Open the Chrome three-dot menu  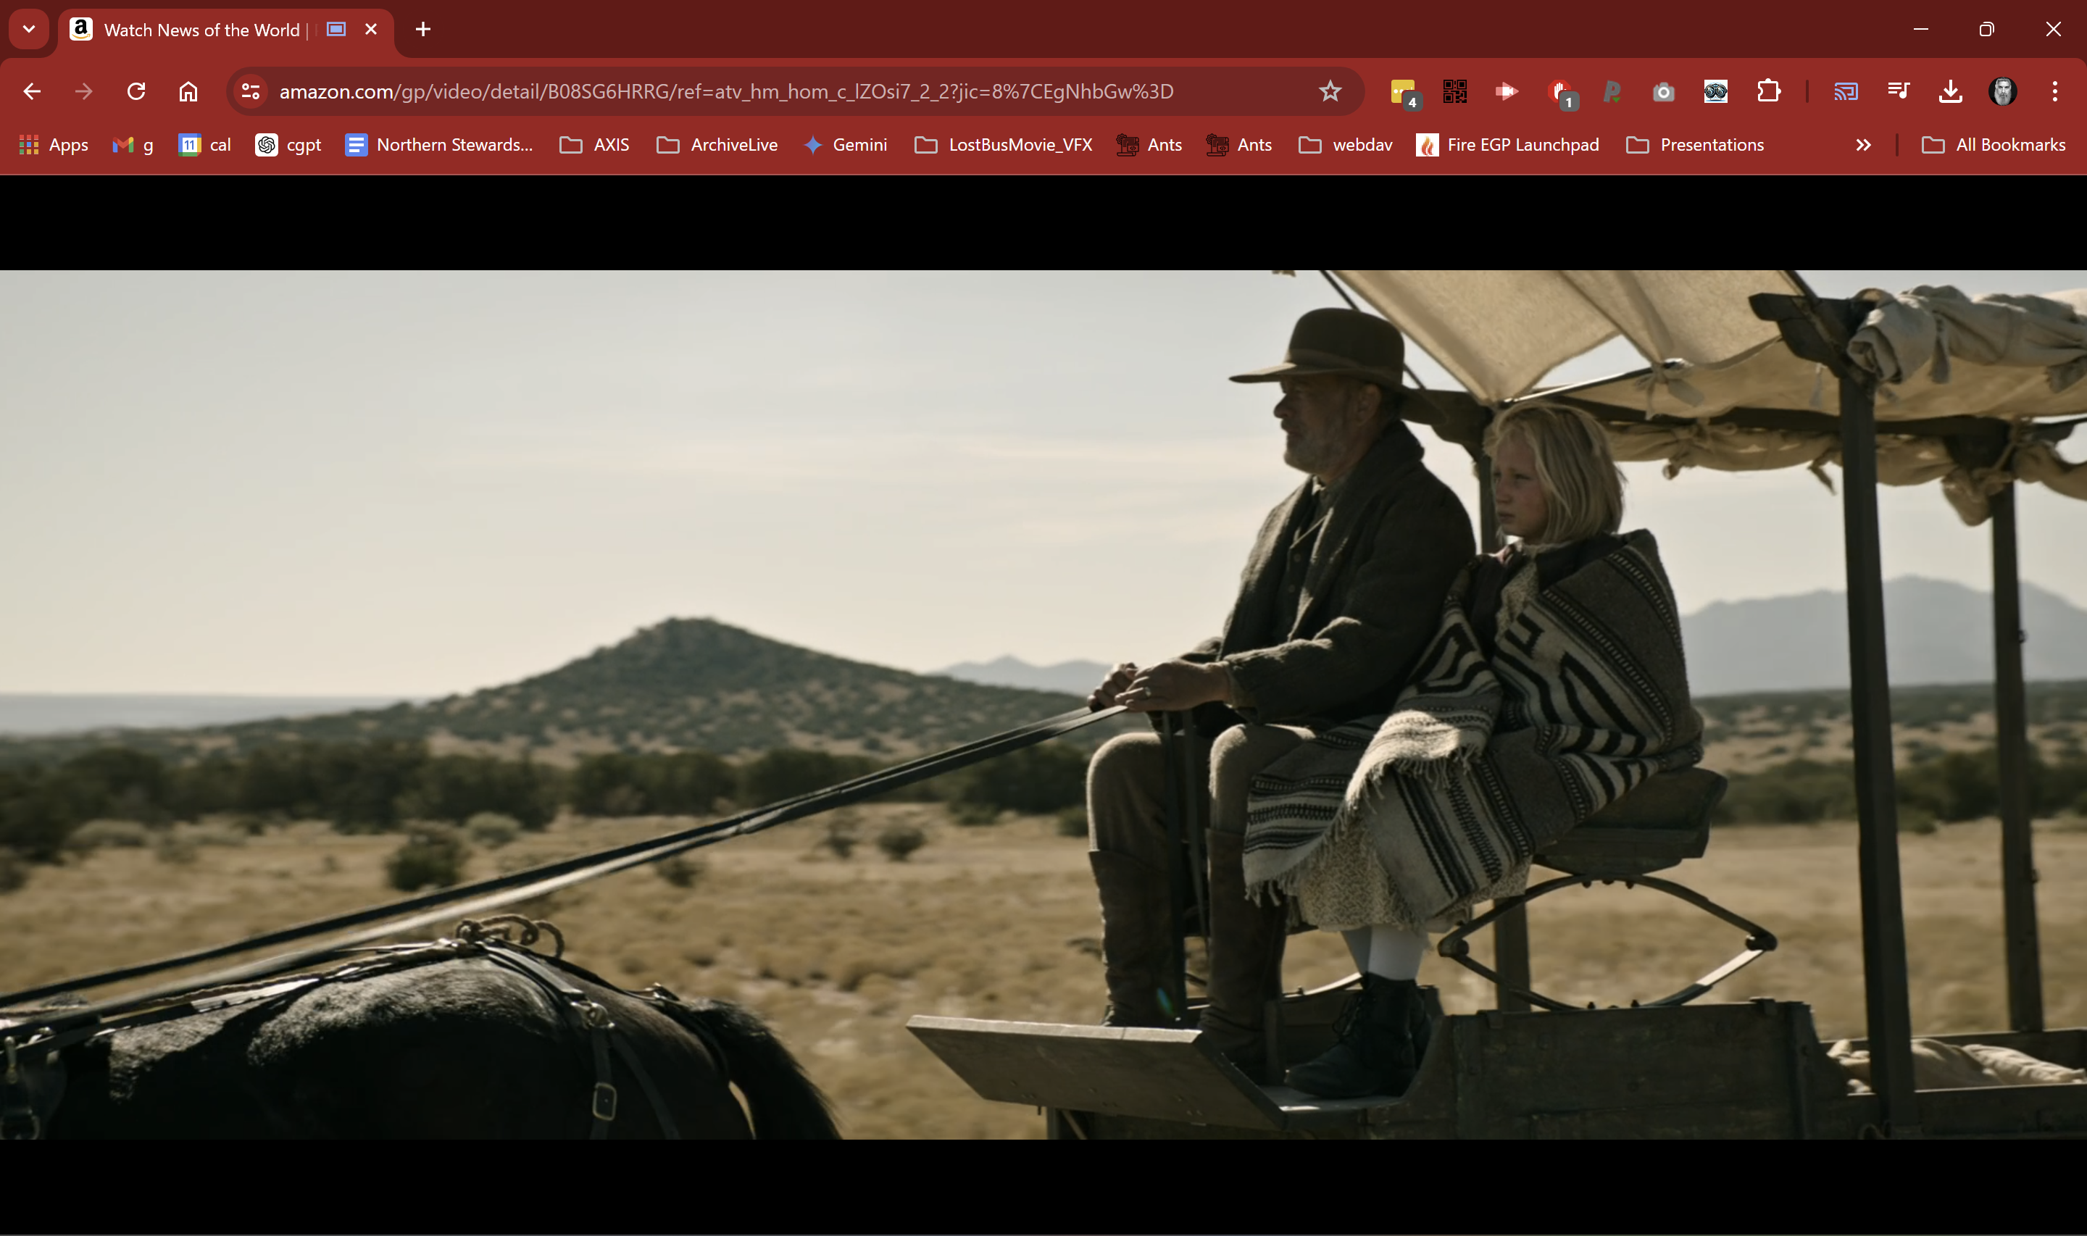pos(2054,91)
